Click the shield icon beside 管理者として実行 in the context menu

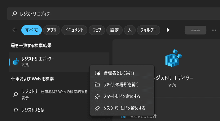[97, 73]
